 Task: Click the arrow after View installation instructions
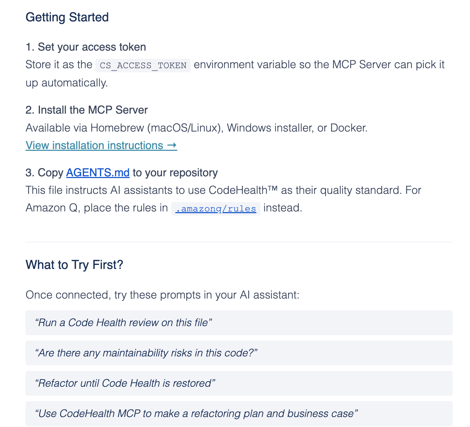click(x=172, y=146)
